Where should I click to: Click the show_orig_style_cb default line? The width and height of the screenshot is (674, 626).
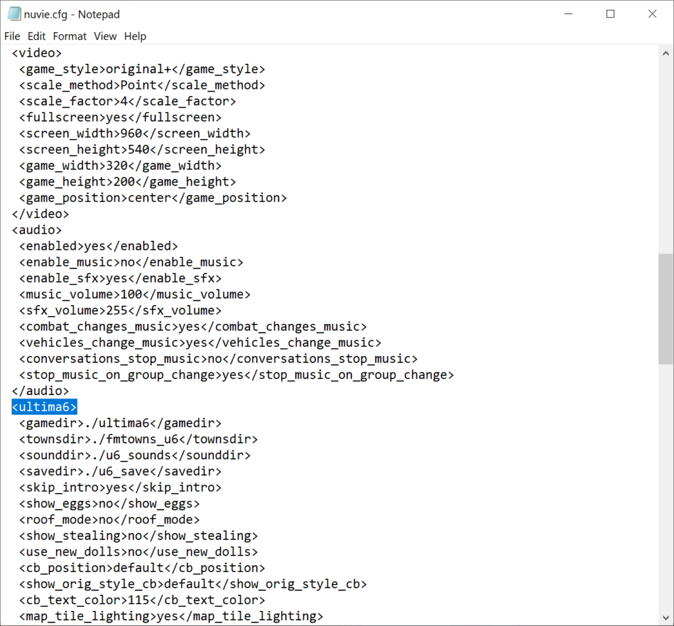tap(193, 584)
